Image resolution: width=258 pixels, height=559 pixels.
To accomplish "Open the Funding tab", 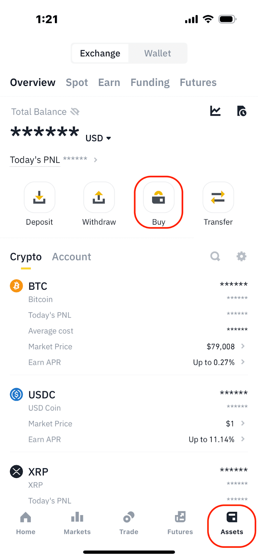I will pyautogui.click(x=150, y=82).
